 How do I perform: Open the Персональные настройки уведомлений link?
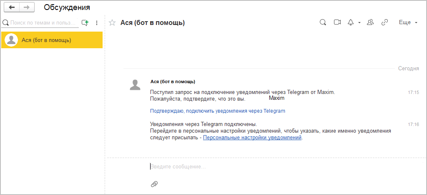[x=252, y=138]
